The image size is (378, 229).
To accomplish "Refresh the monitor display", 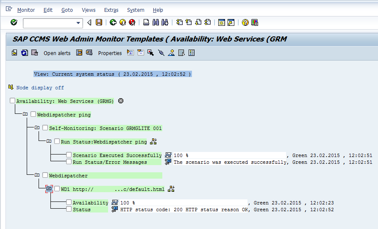I will tap(24, 53).
